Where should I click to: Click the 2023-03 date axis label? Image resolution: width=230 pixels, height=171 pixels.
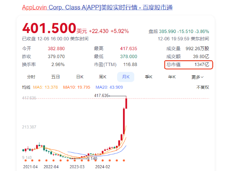[77, 167]
